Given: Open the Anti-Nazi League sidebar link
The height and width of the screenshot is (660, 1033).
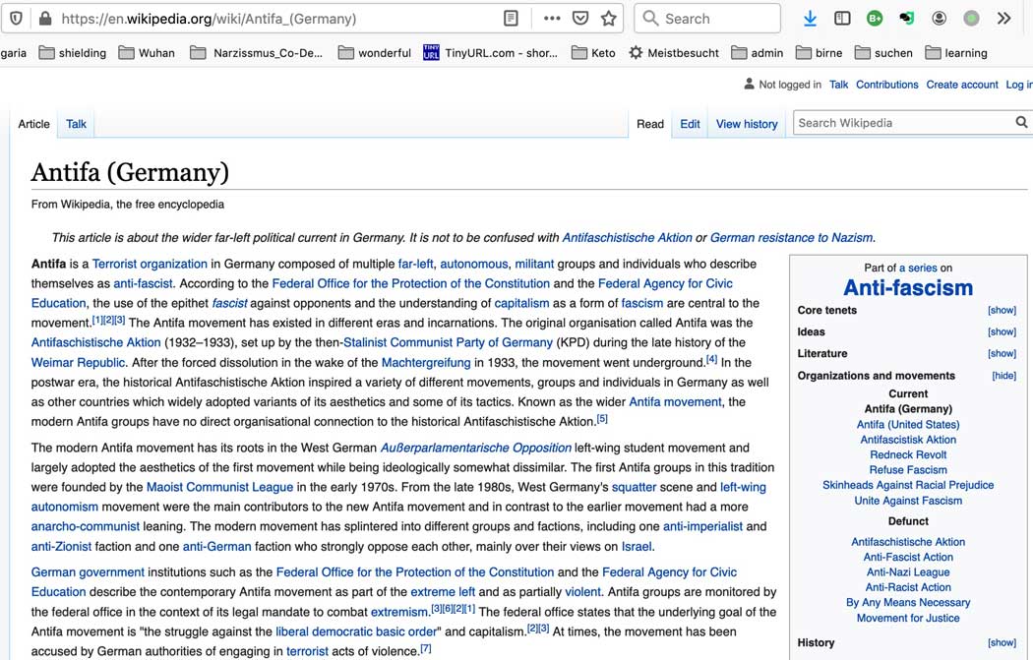Looking at the screenshot, I should (908, 572).
